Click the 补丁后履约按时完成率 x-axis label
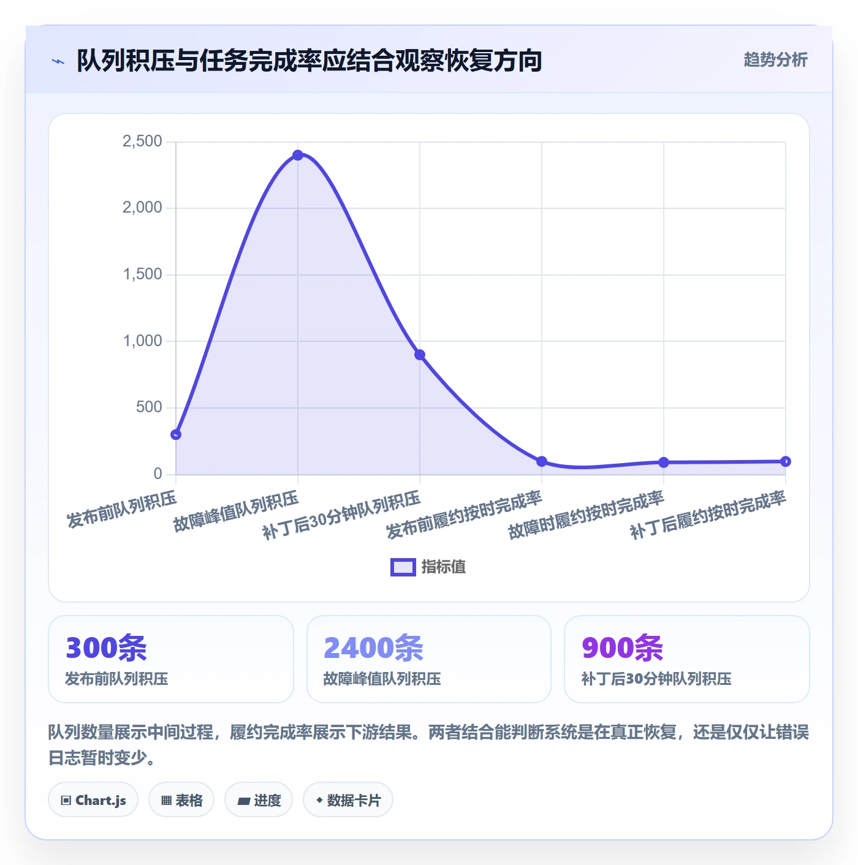The height and width of the screenshot is (865, 858). pos(708,515)
